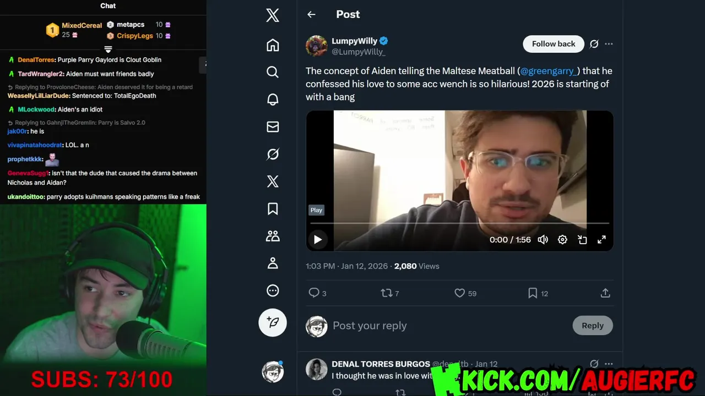Open the Messages envelope icon

[x=273, y=127]
